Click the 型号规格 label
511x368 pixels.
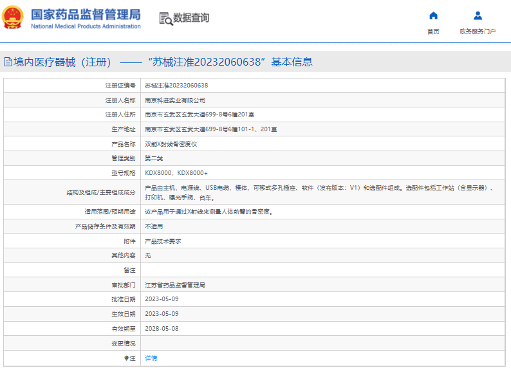point(123,173)
